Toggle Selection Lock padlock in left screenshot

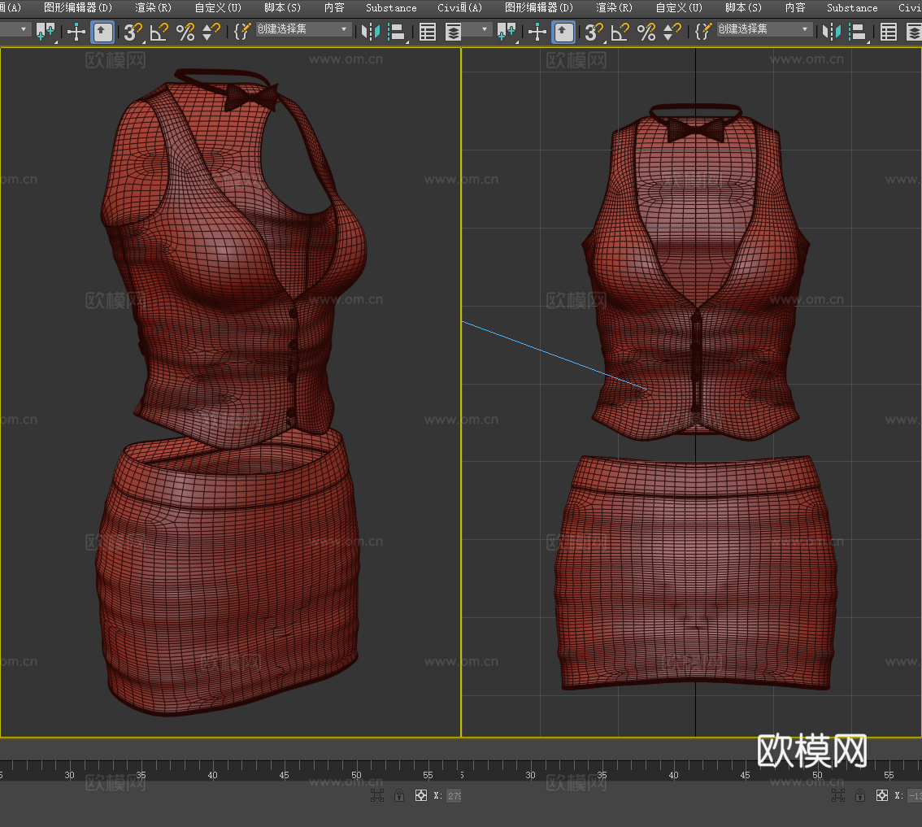point(399,796)
